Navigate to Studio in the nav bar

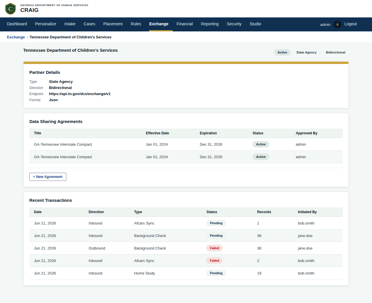click(x=255, y=24)
